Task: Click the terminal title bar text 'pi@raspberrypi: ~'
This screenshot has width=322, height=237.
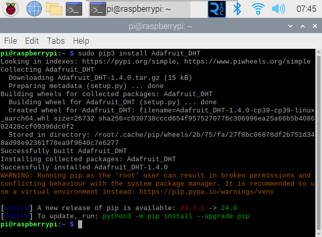Action: point(161,26)
